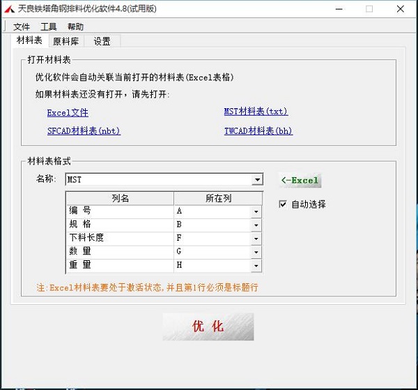Expand the 名称 MST format dropdown
This screenshot has width=418, height=390.
click(257, 179)
